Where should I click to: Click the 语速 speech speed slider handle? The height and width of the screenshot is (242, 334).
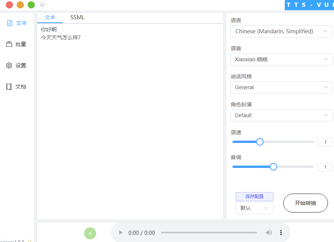pos(260,142)
